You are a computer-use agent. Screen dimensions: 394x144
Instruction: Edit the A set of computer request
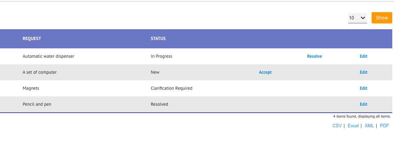[x=364, y=72]
